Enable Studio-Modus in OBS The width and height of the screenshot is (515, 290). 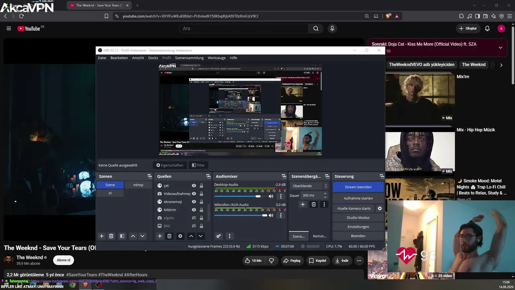[x=358, y=217]
